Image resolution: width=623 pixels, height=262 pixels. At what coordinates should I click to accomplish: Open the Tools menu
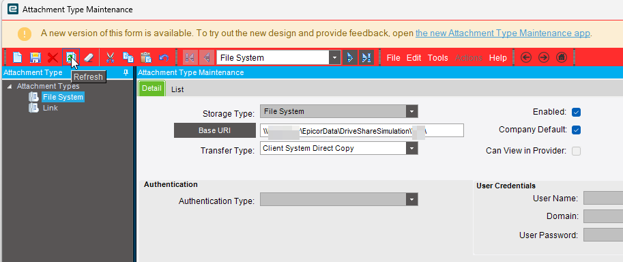(438, 57)
